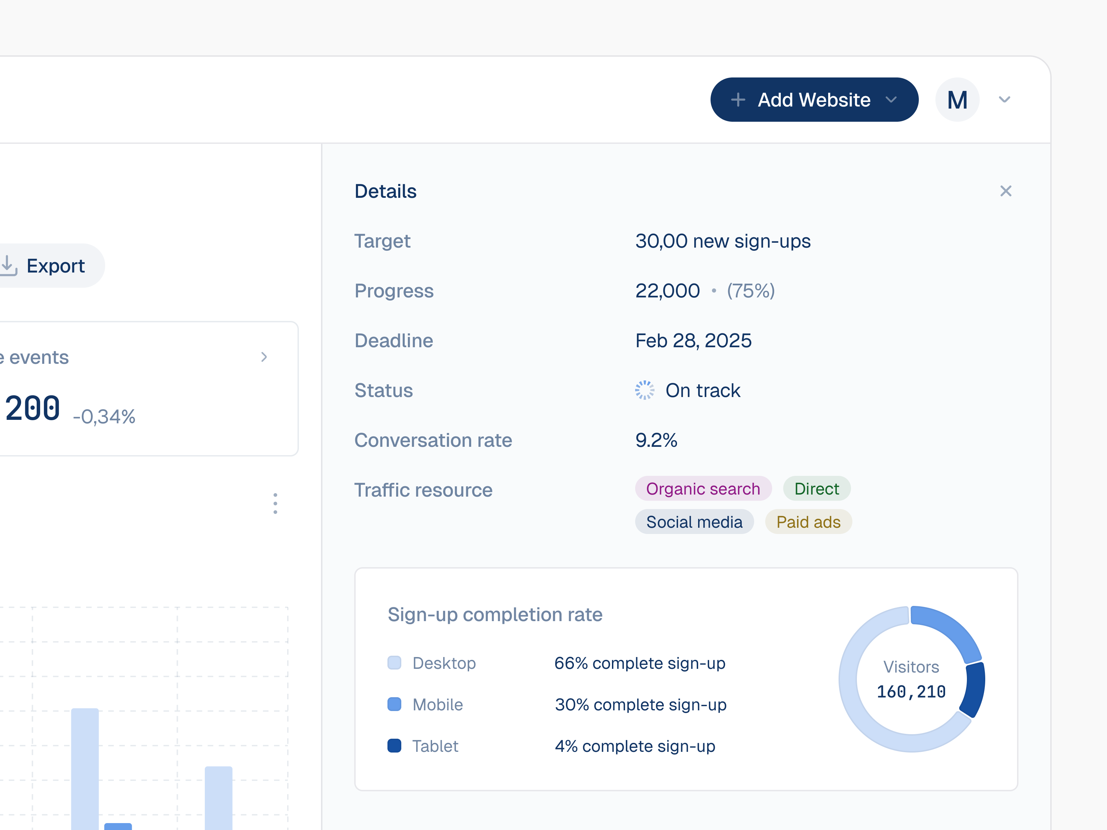Open the account dropdown next to the avatar

[x=1004, y=100]
